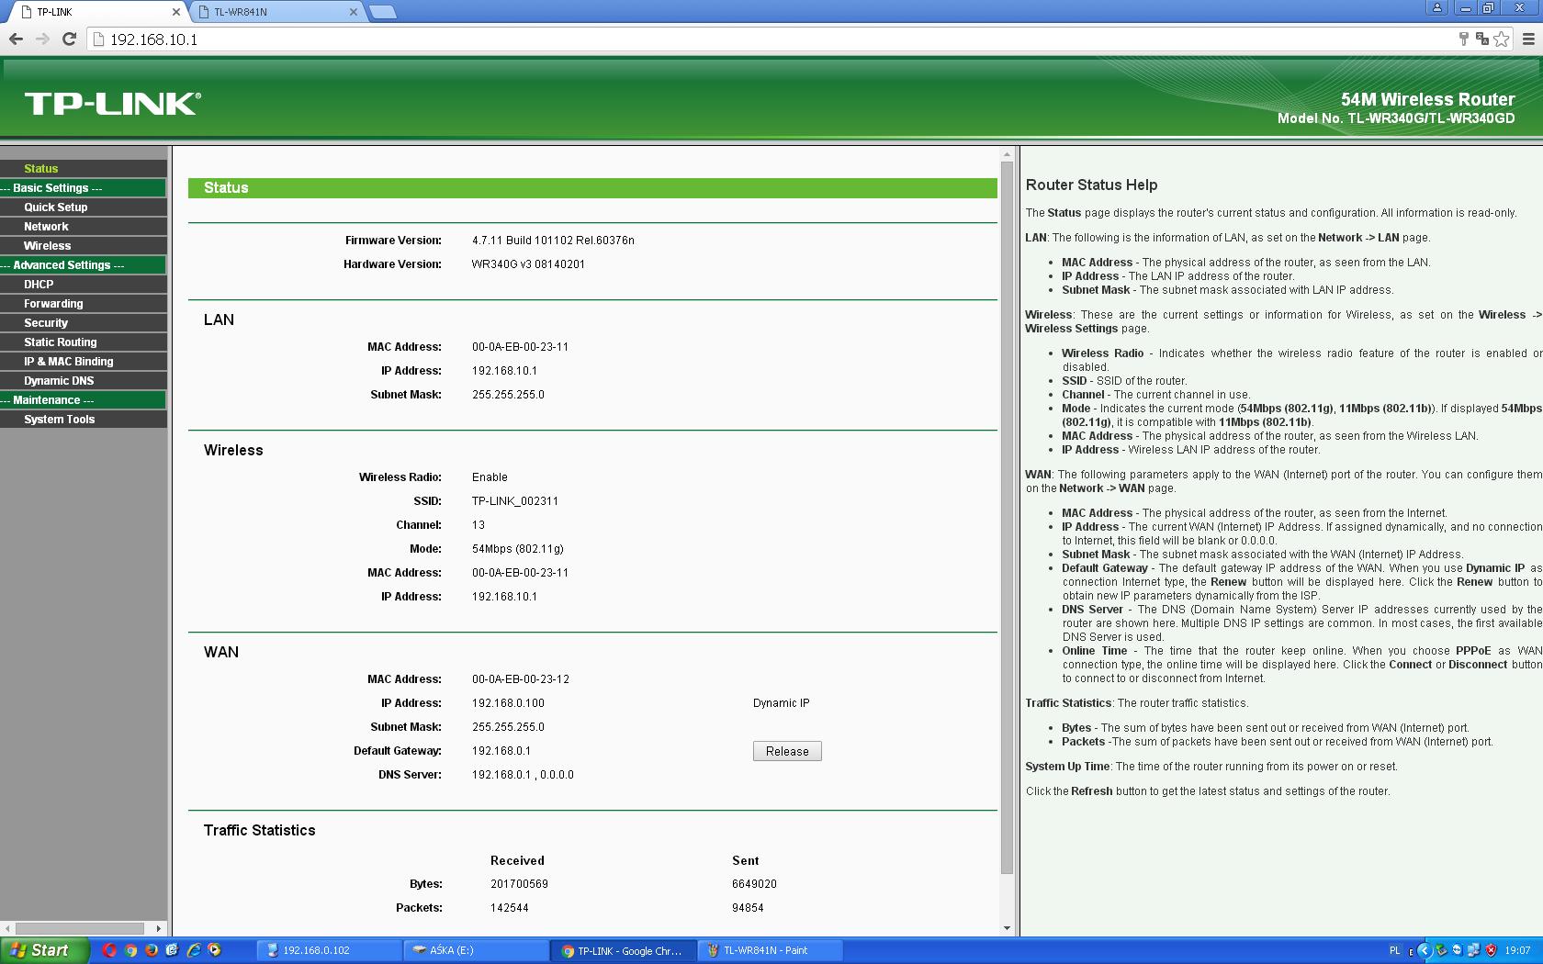Click SSID value TP-LINK_002311
Viewport: 1543px width, 964px height.
click(514, 501)
